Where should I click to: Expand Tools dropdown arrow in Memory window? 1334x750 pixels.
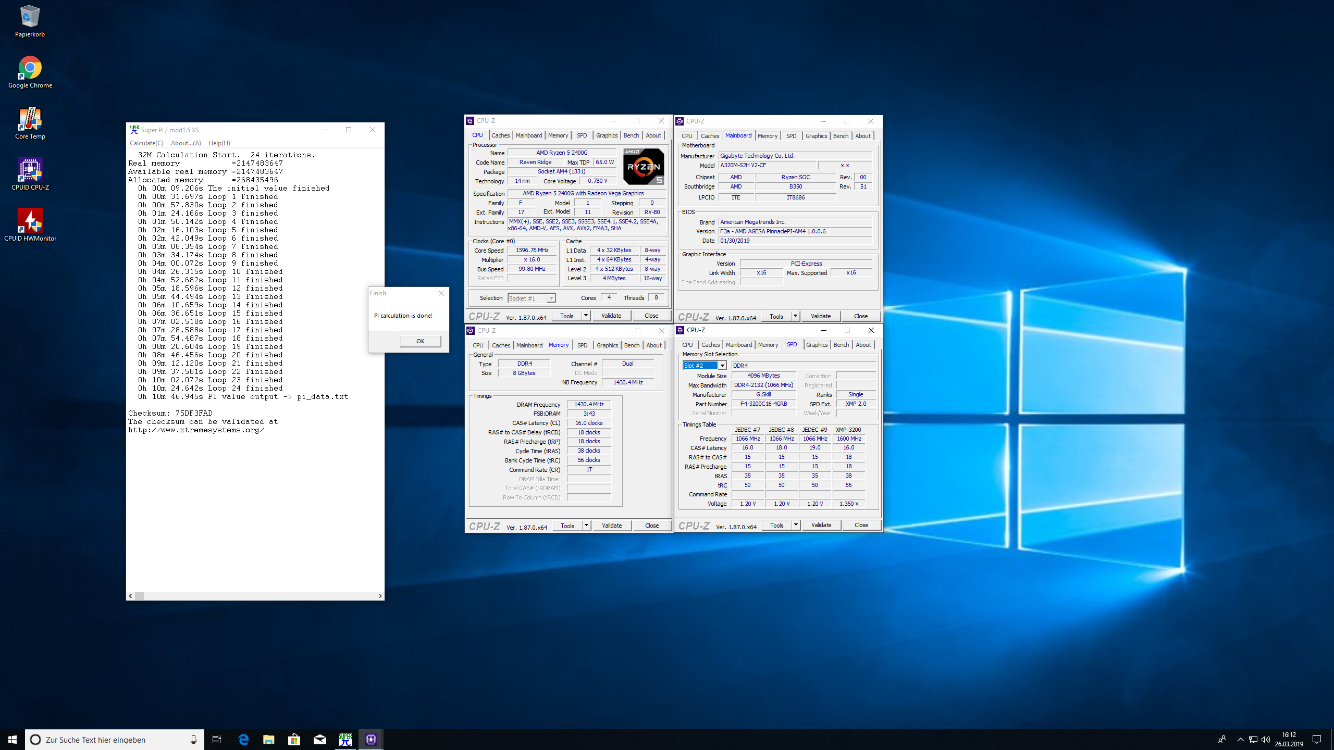[586, 526]
